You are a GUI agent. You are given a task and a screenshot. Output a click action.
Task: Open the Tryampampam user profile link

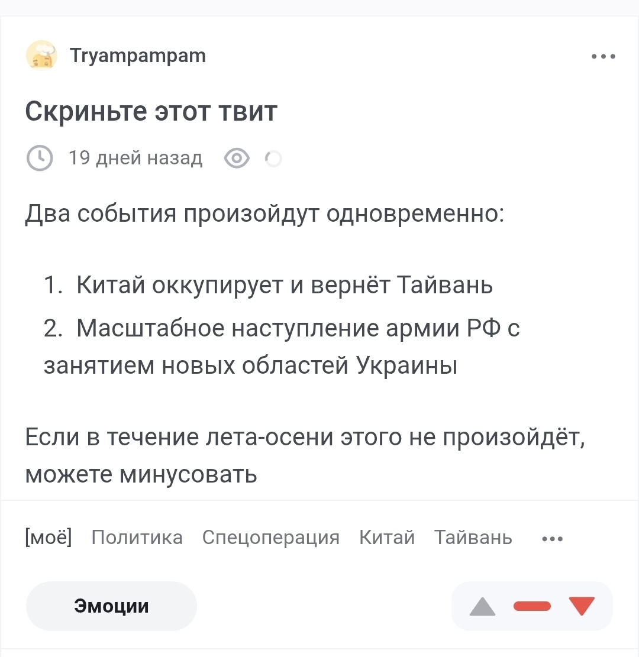[x=137, y=56]
